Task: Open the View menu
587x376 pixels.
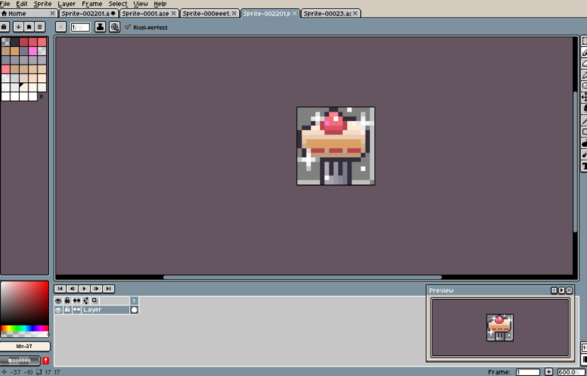Action: (140, 4)
